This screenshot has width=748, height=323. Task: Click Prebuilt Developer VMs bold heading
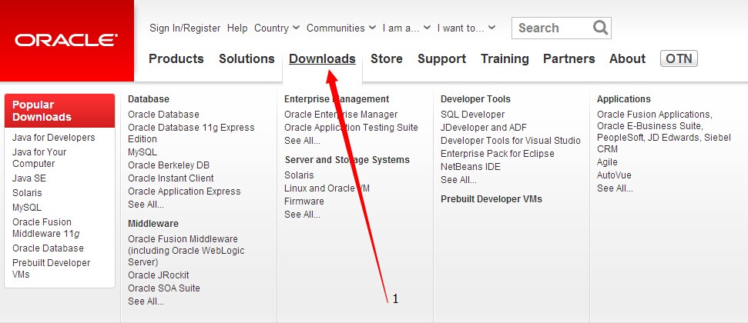pyautogui.click(x=491, y=199)
